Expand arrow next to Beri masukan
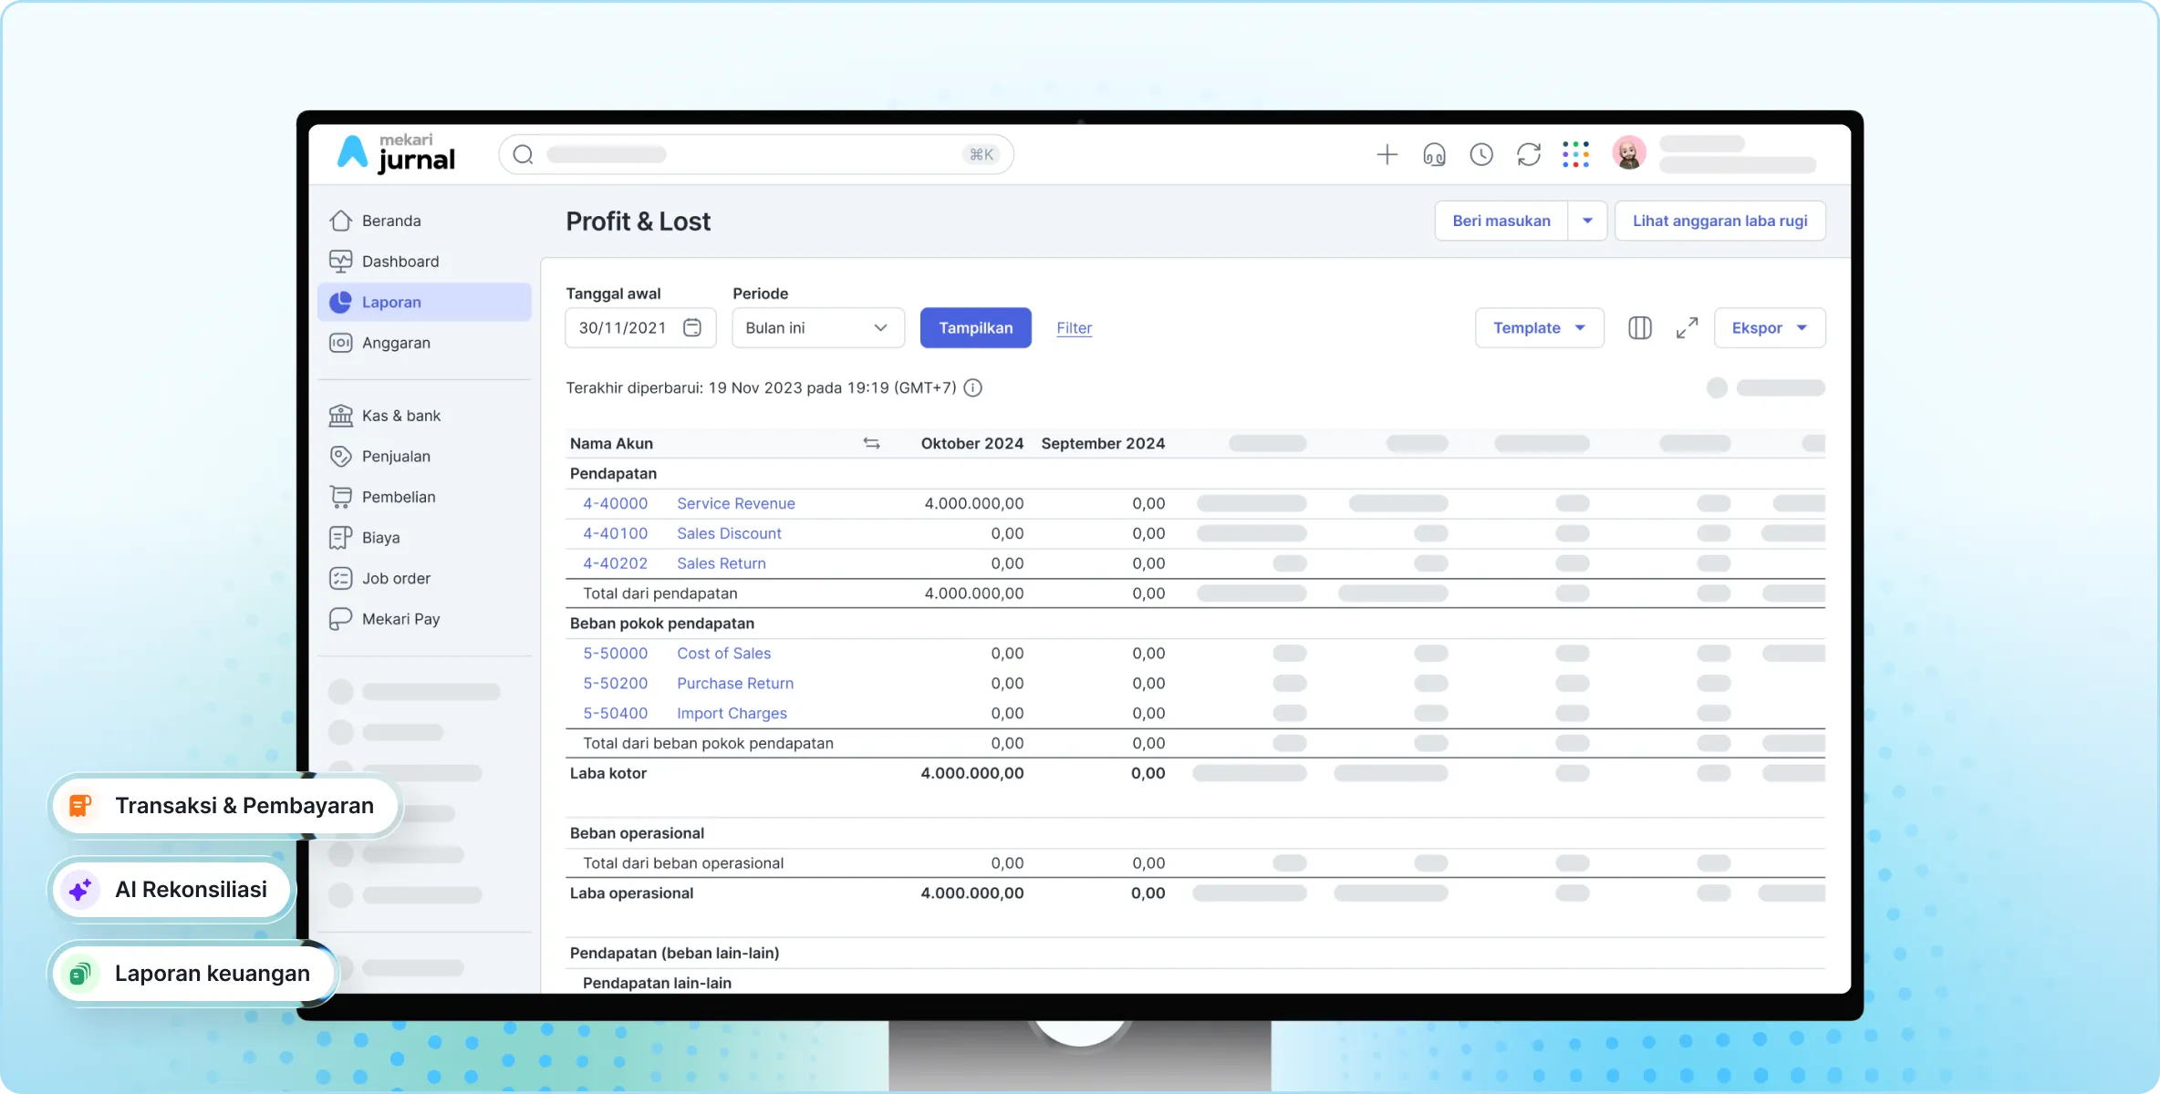2160x1094 pixels. (1587, 221)
